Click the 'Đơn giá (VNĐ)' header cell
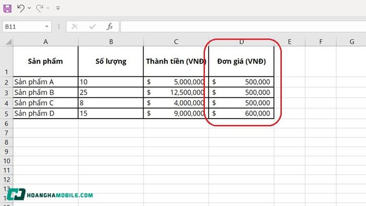This screenshot has height=206, width=366. pyautogui.click(x=242, y=61)
